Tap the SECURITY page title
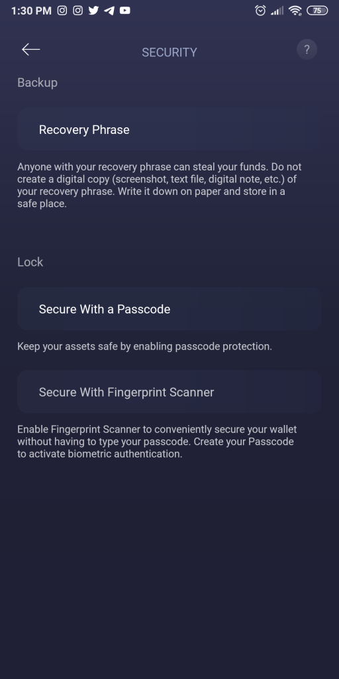339x679 pixels. pyautogui.click(x=169, y=52)
